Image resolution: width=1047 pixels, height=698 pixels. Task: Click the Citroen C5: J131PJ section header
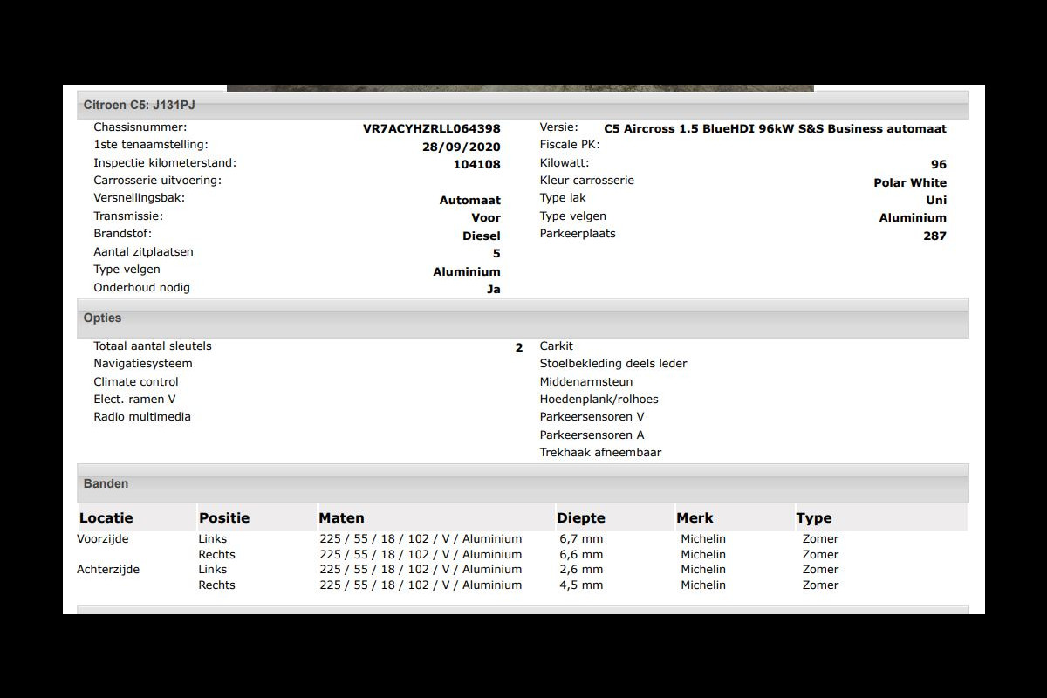(x=140, y=105)
